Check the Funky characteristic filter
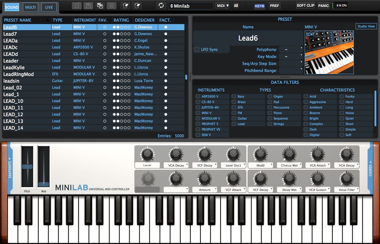Viewport: 380px width, 244px height. (342, 96)
